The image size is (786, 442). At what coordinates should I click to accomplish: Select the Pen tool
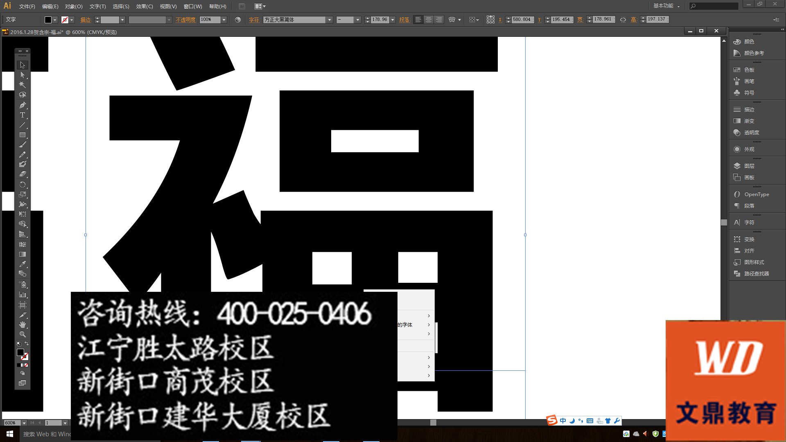[x=23, y=105]
